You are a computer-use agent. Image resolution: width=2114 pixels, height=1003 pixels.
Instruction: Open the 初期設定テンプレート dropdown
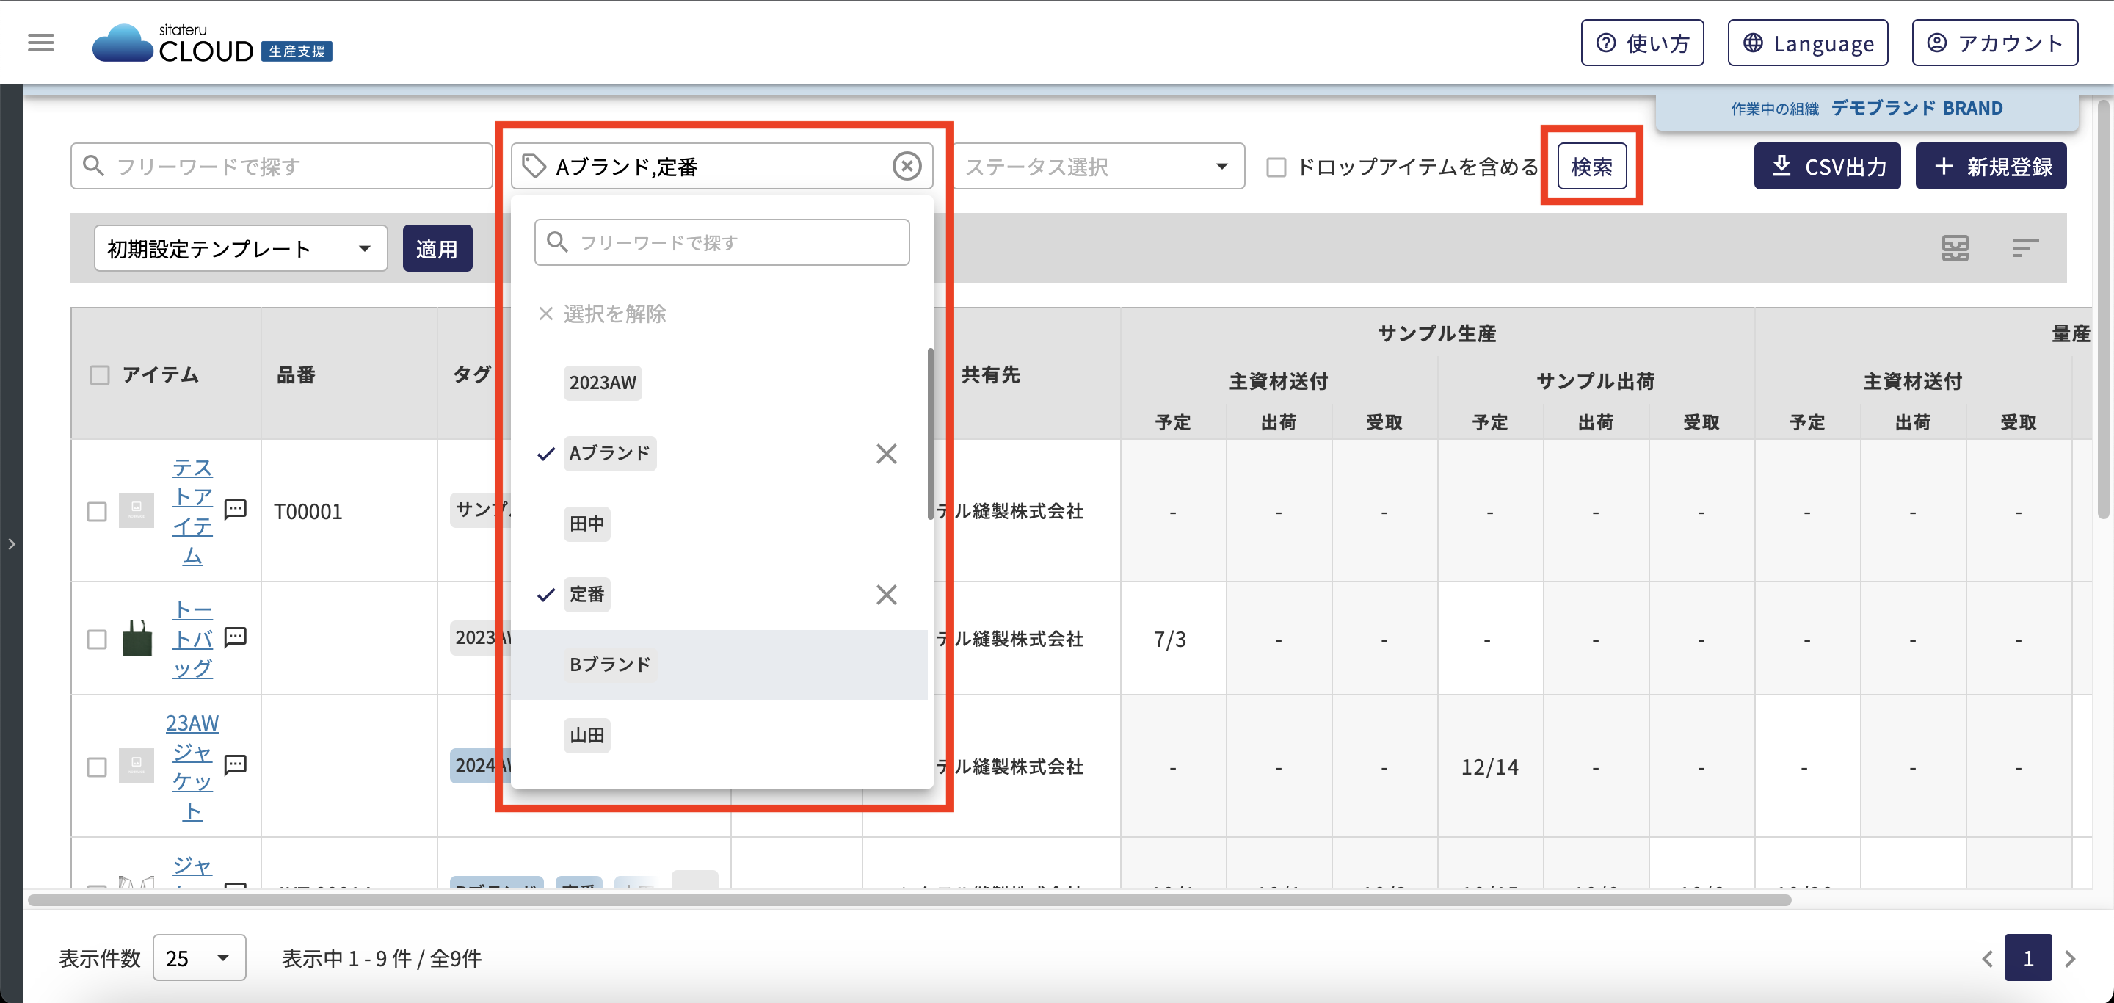241,248
